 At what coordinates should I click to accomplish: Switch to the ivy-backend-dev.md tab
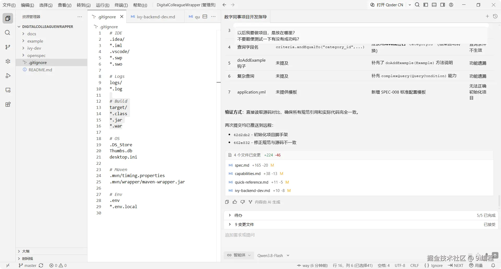[156, 17]
